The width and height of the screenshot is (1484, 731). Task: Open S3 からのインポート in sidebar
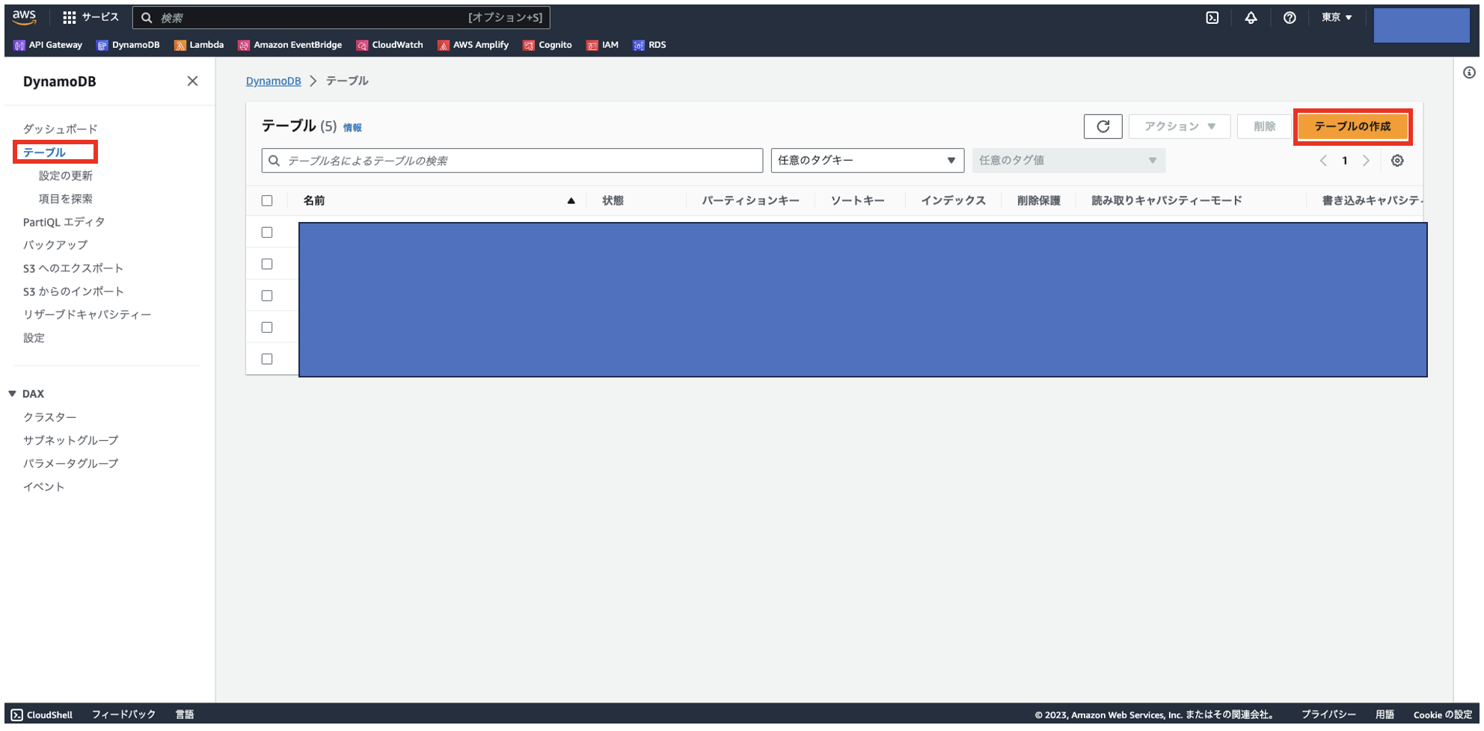(x=73, y=292)
